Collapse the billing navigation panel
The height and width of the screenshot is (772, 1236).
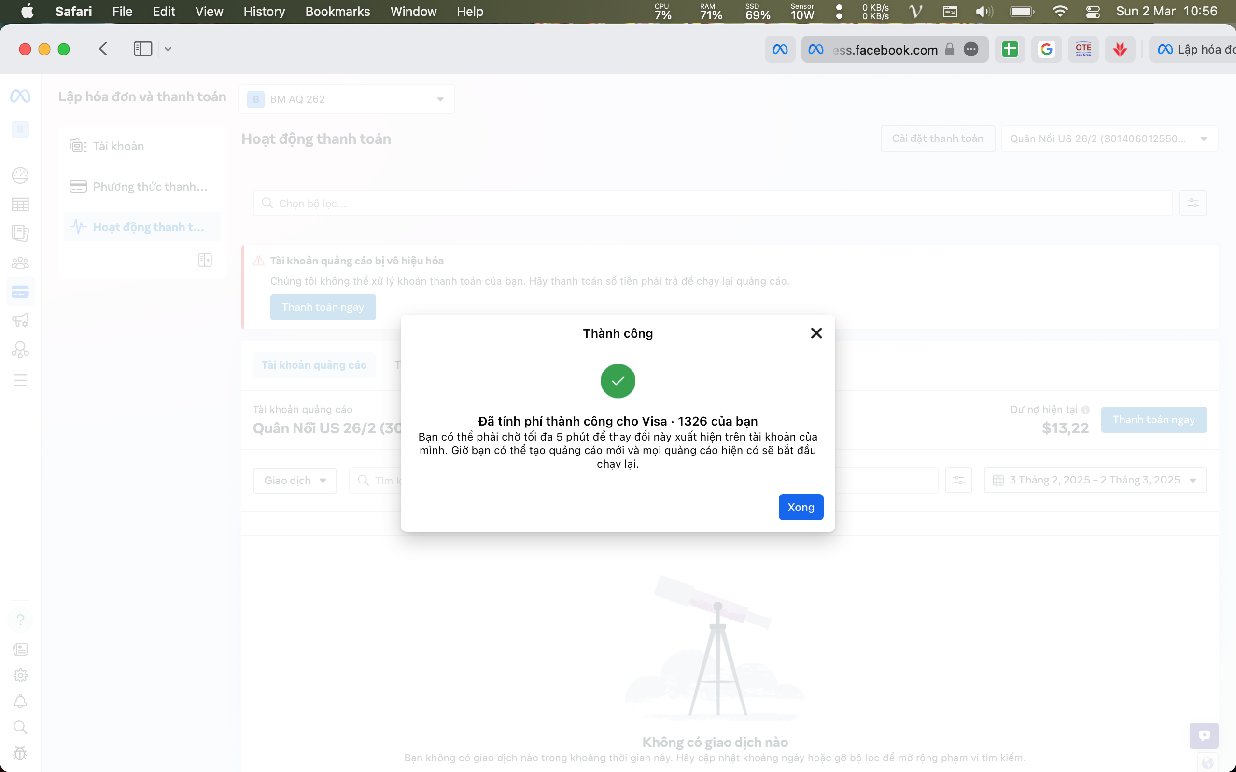[x=205, y=260]
